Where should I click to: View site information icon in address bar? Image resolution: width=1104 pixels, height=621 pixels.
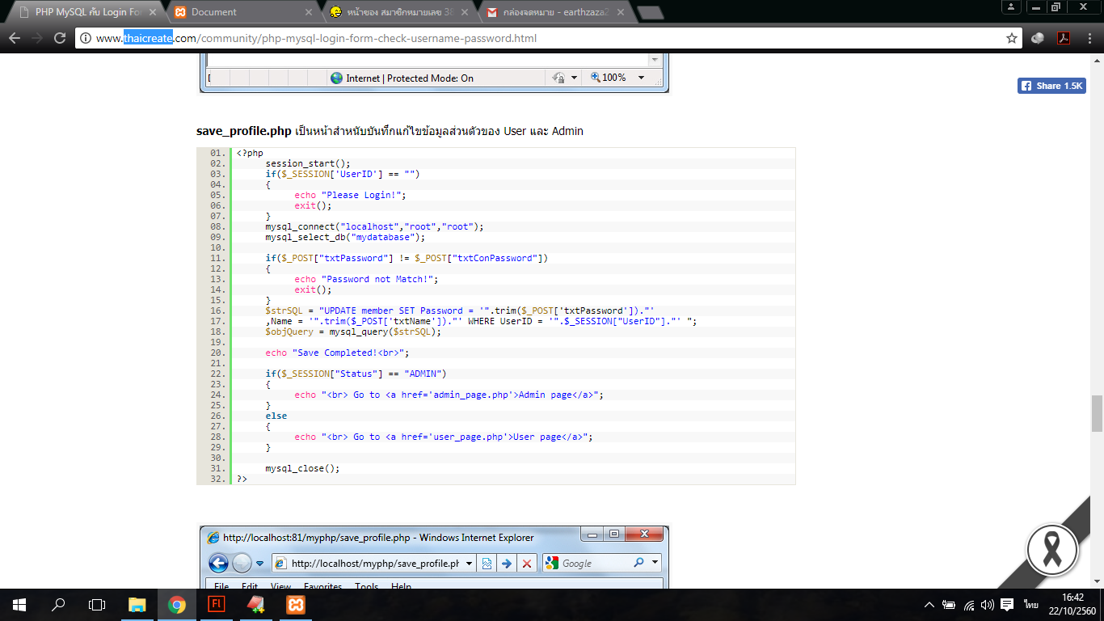(x=86, y=38)
